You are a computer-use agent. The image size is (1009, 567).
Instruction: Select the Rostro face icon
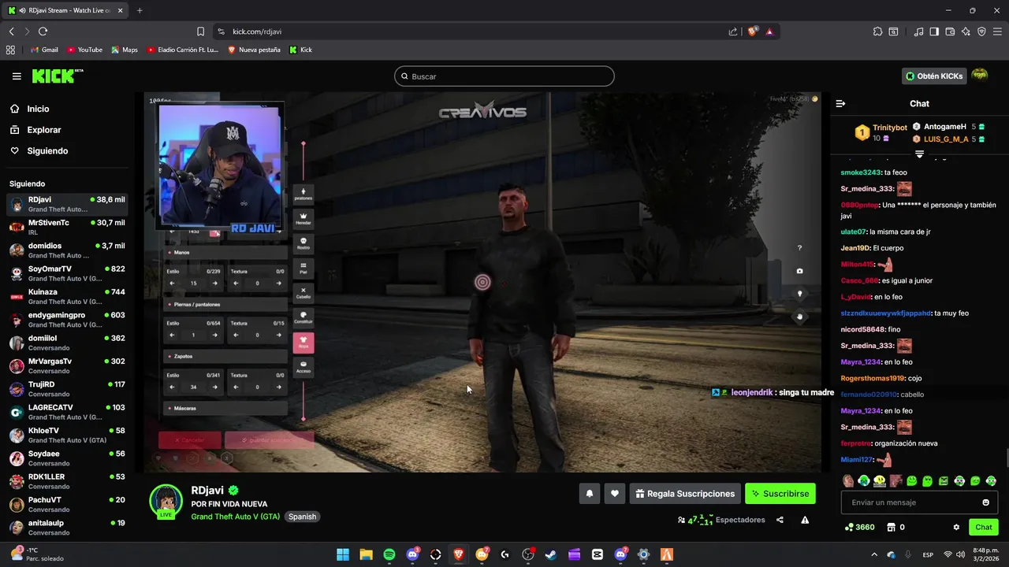[303, 243]
